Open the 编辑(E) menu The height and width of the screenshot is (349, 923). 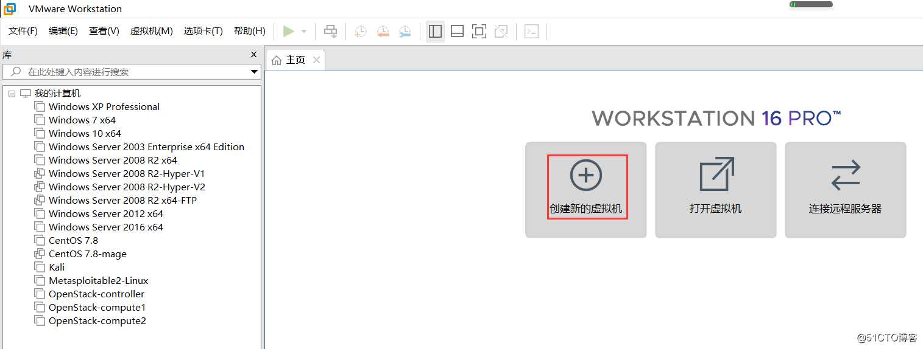coord(63,31)
